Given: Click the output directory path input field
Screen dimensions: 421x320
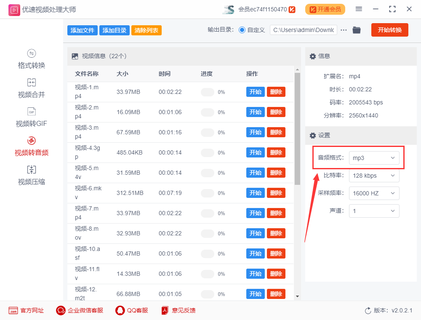Looking at the screenshot, I should 303,30.
